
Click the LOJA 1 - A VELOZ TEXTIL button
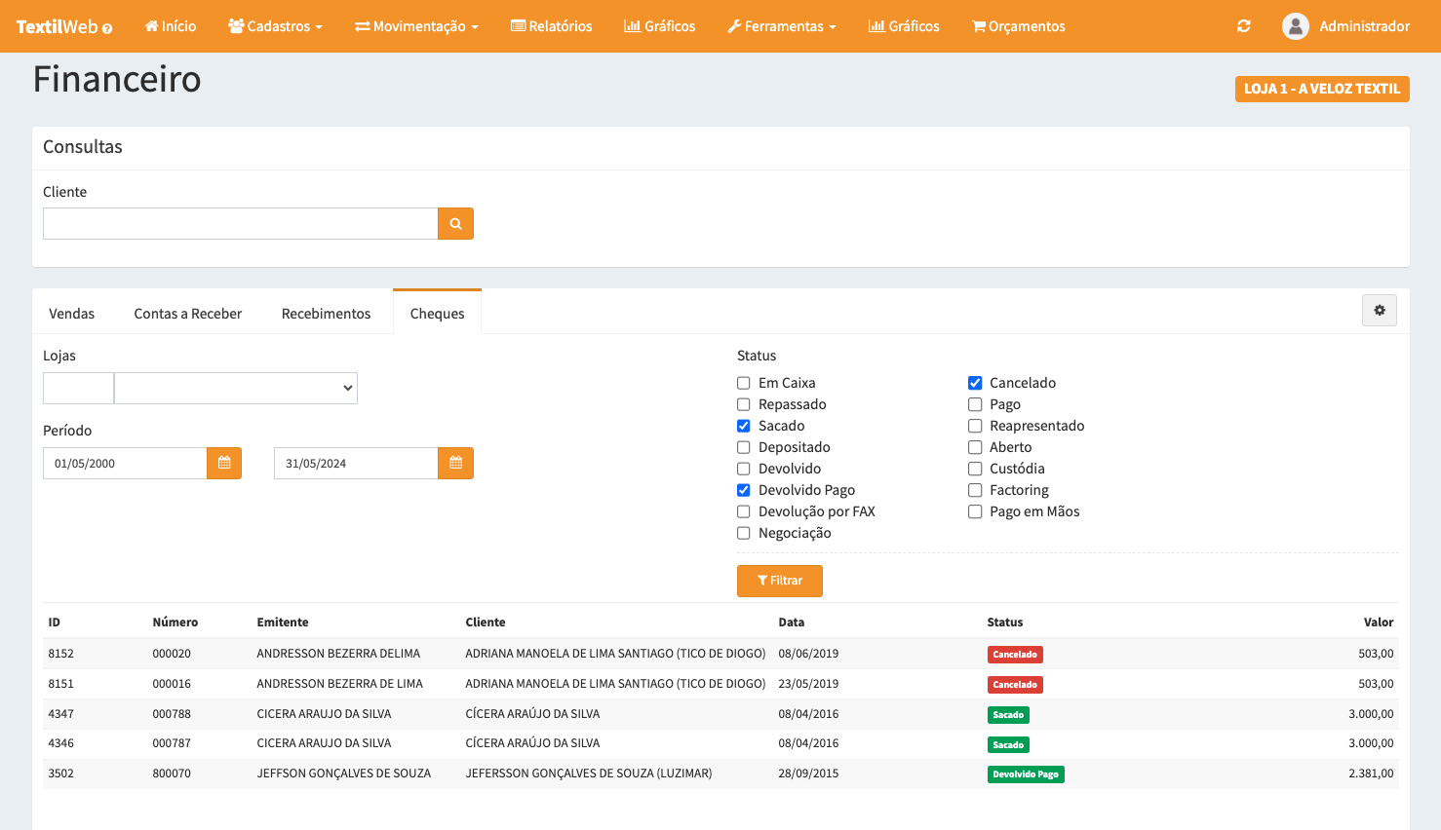(x=1321, y=89)
